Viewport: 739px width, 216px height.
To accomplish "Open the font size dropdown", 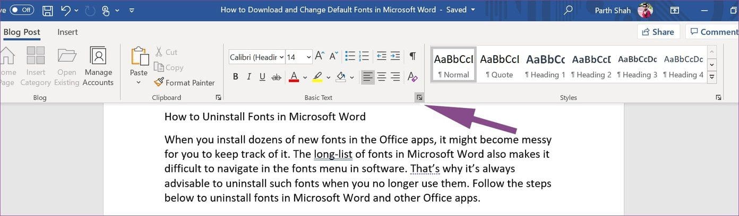I will [308, 57].
